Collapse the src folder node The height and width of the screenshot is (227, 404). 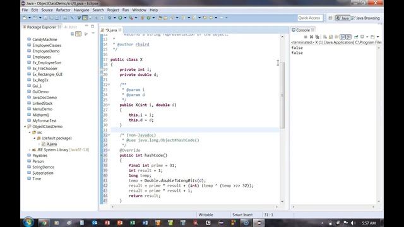click(30, 132)
